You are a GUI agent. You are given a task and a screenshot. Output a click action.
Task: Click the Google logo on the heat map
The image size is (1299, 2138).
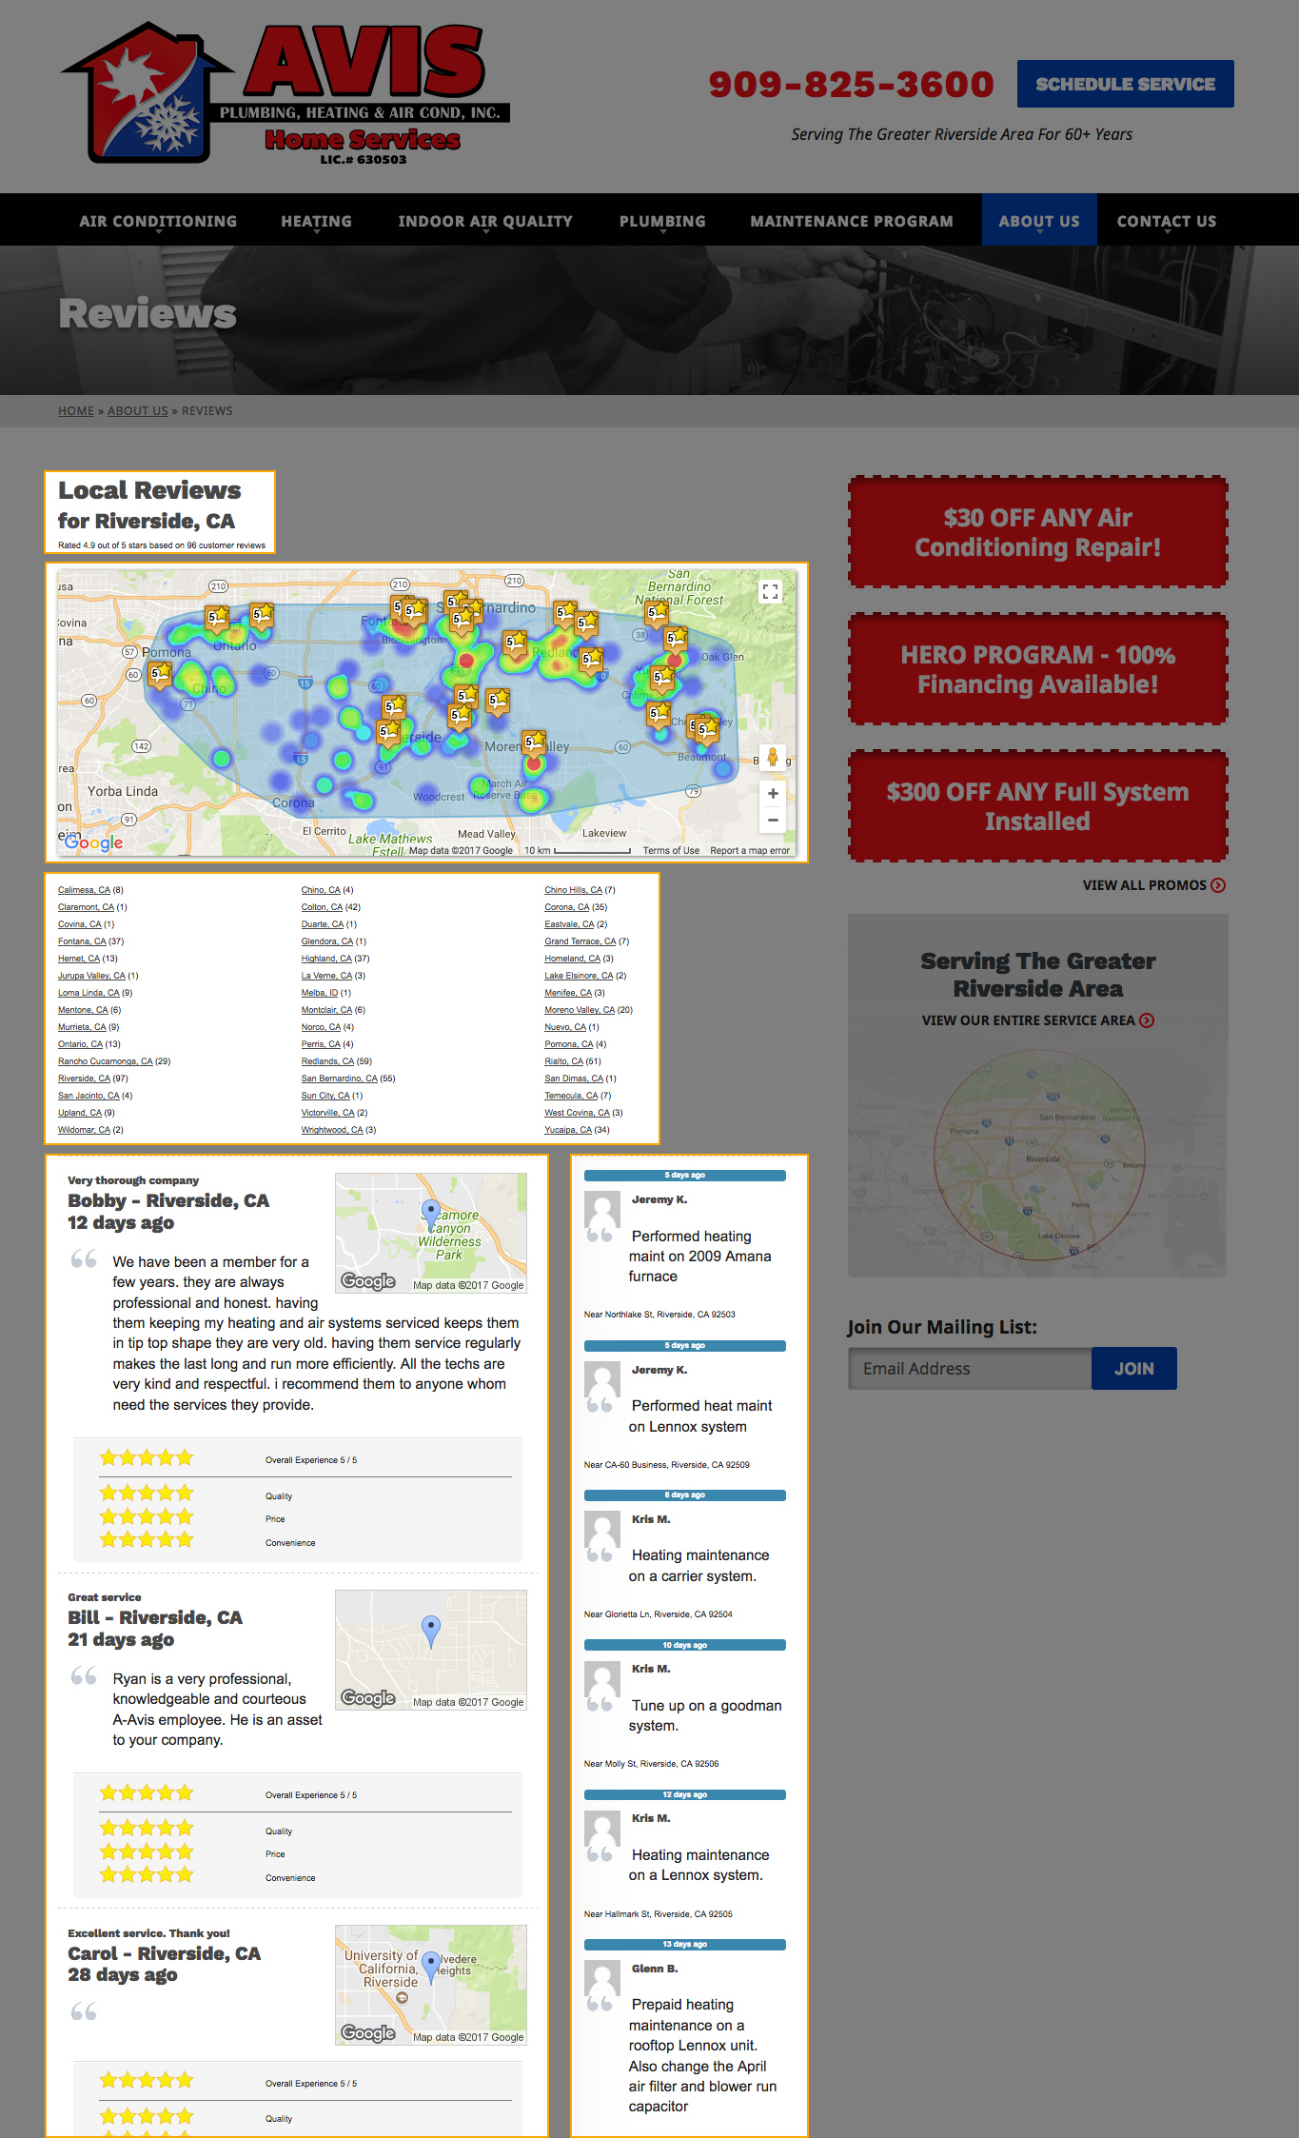(x=93, y=842)
